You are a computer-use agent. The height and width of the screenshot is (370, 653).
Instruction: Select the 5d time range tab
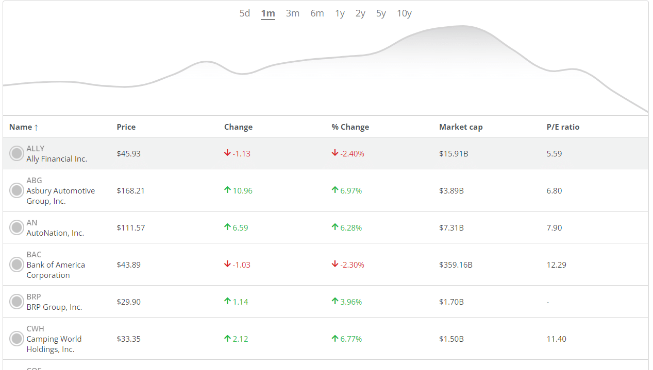pos(244,13)
